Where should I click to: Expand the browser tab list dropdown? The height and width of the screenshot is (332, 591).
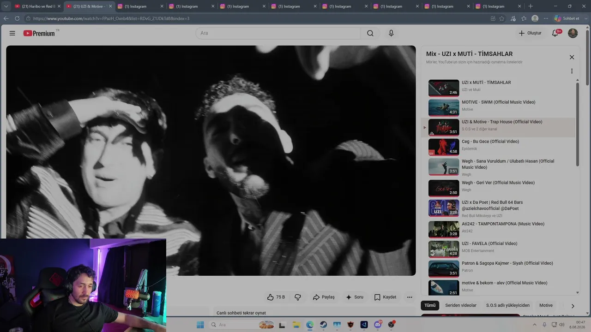(6, 6)
